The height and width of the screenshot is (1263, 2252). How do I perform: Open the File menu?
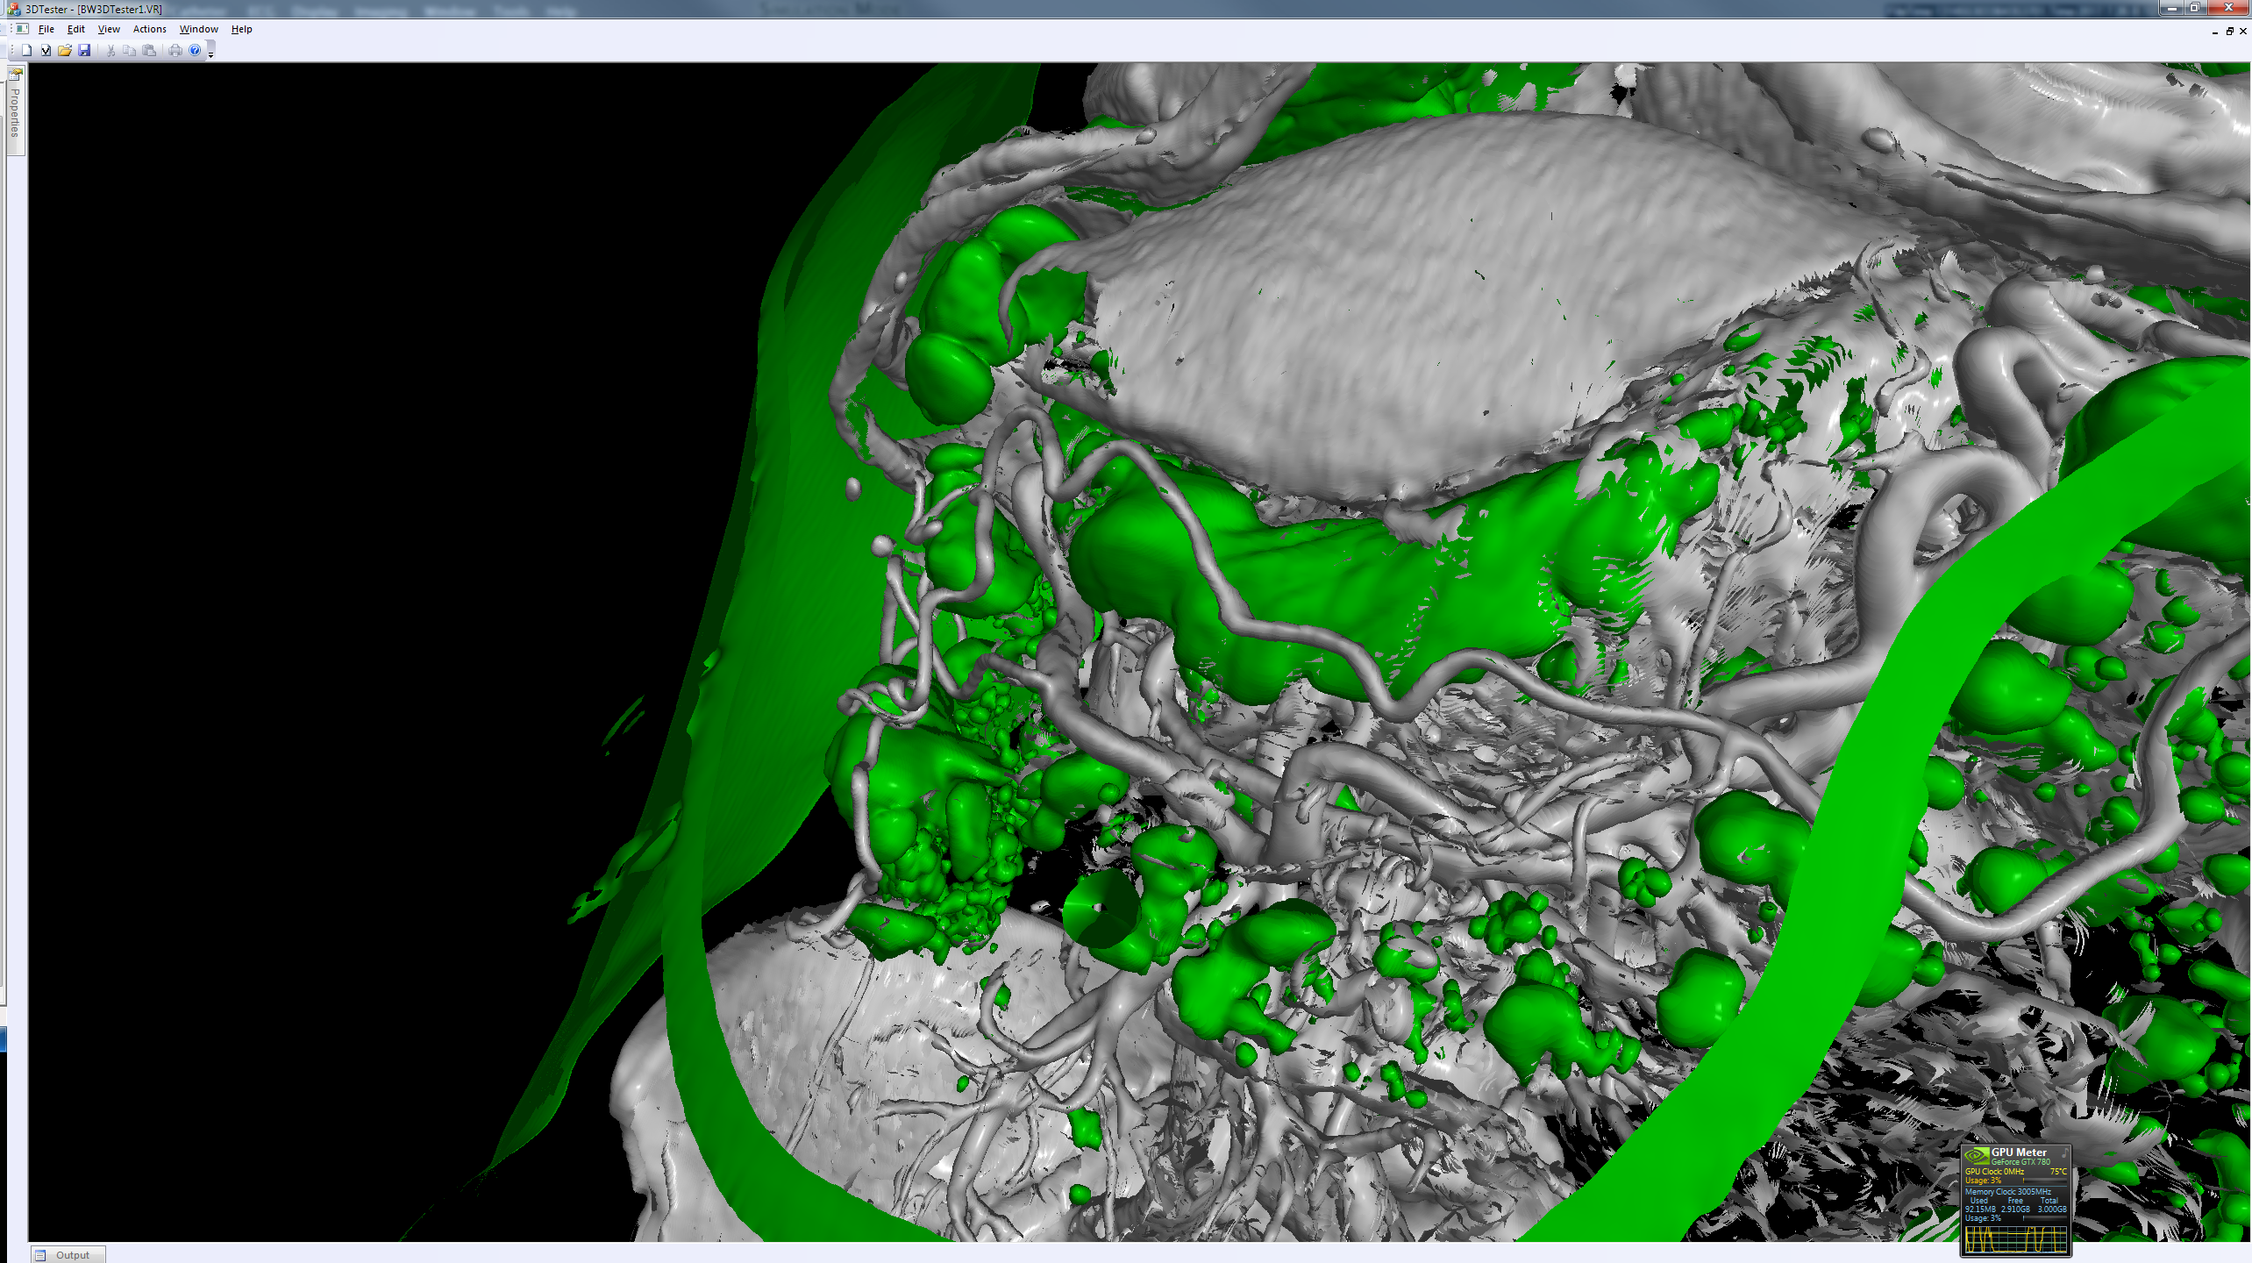coord(46,29)
